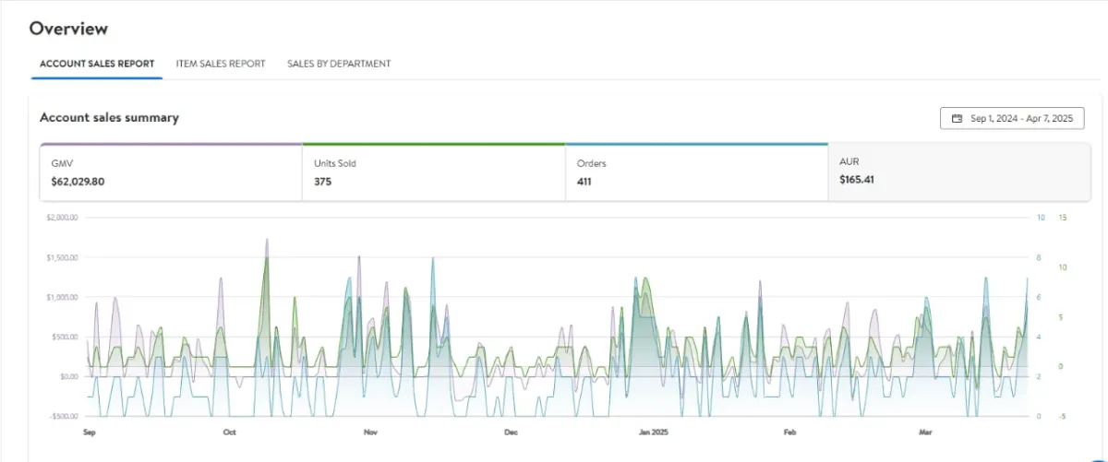Click the Oct label on chart axis
The width and height of the screenshot is (1108, 462).
[230, 432]
